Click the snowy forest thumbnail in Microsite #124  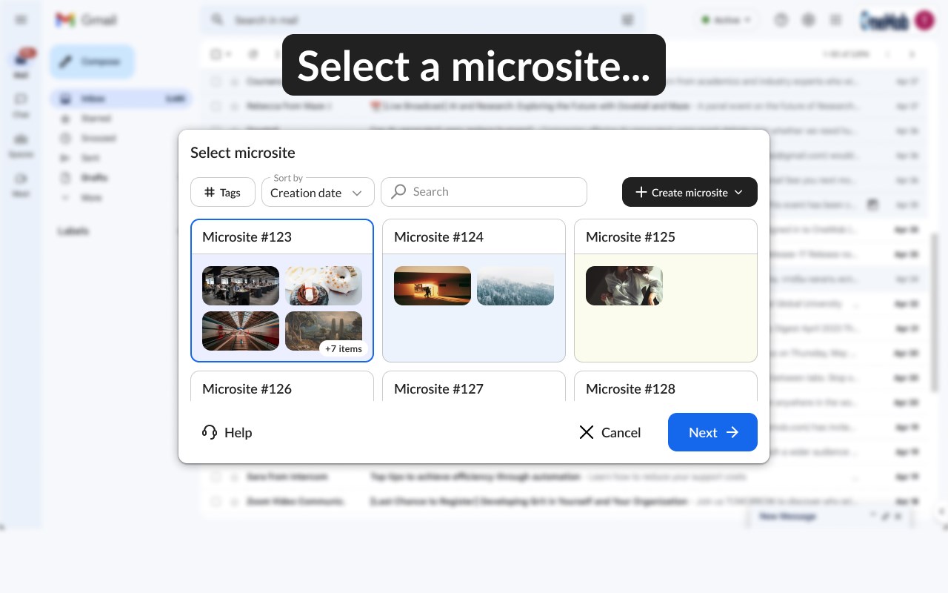coord(515,285)
